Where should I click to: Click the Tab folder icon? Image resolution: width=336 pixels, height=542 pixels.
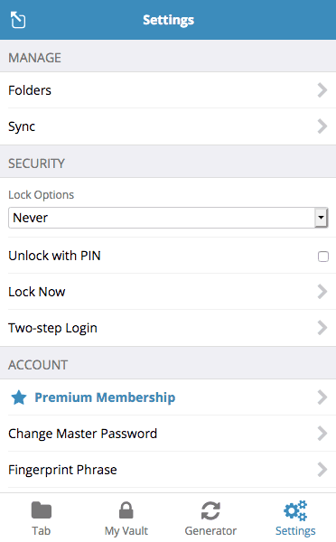click(42, 510)
